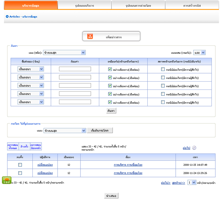Open the เป็นตอนๆ dropdown in the fourth search row
This screenshot has width=220, height=204.
30,94
